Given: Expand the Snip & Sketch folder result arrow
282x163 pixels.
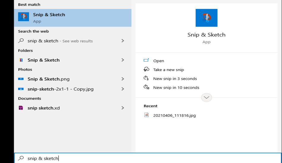Looking at the screenshot, I should 123,60.
